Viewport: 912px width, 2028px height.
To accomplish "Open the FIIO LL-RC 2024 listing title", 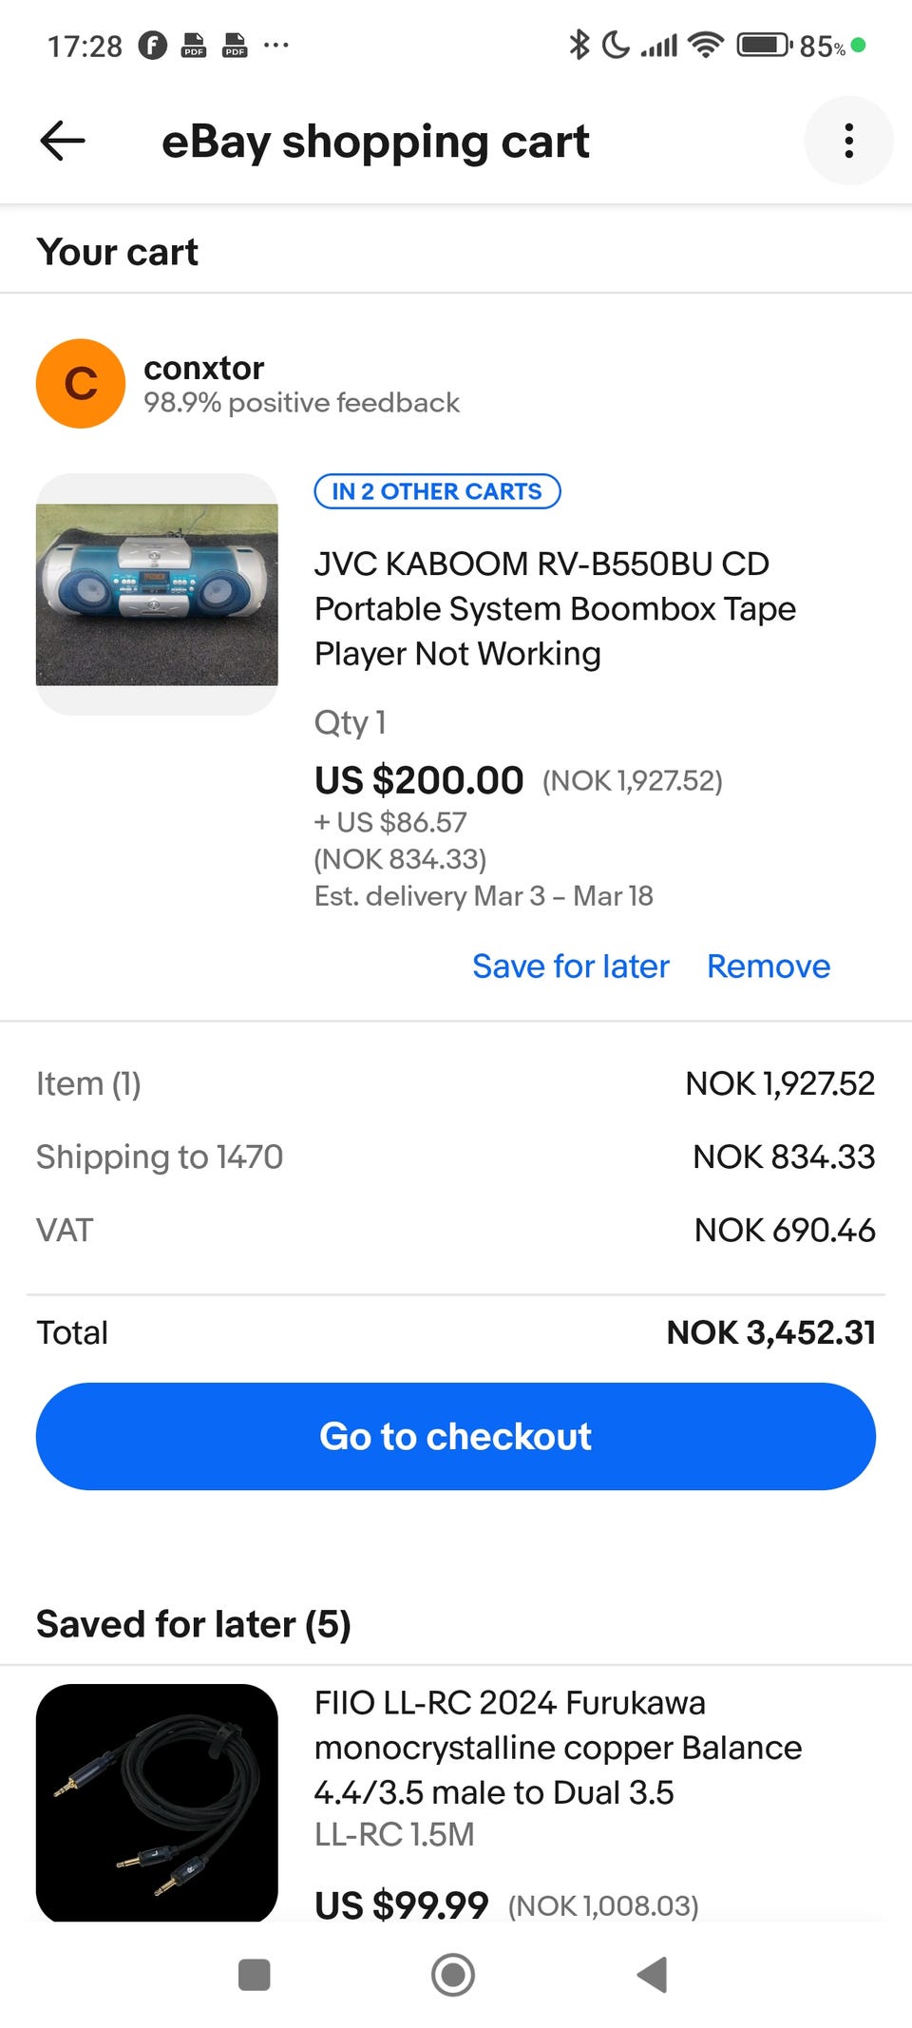I will 558,1747.
